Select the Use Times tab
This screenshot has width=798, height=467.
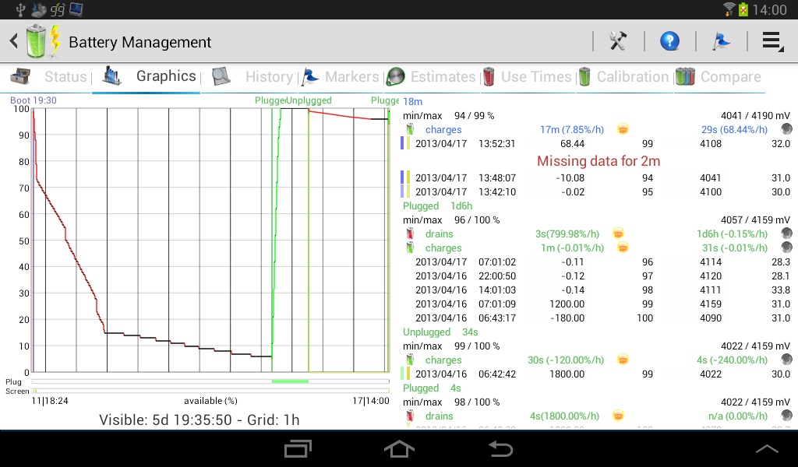click(528, 77)
